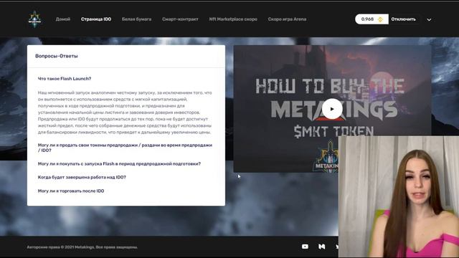Viewport: 459px width, 258px height.
Task: Expand question about selling presale tokens
Action: (125, 148)
